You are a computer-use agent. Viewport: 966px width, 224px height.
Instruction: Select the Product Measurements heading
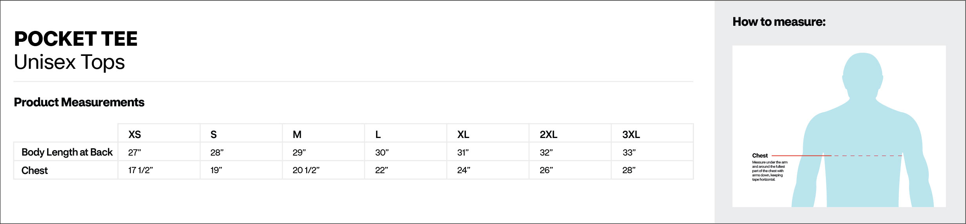tap(79, 102)
